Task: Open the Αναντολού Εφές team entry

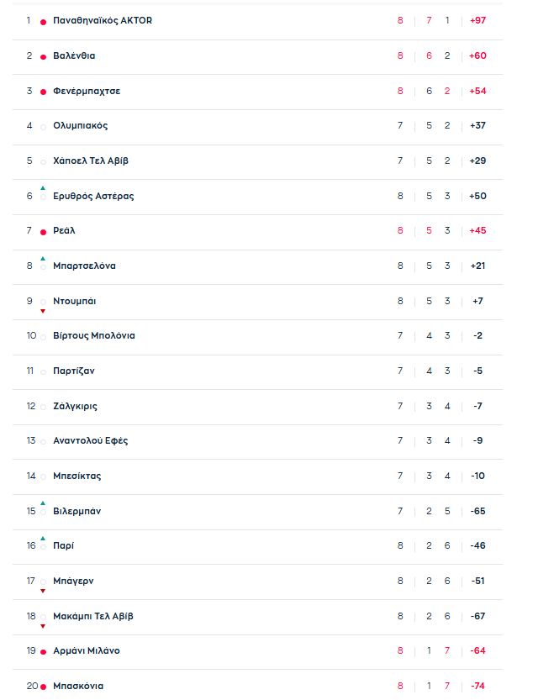Action: tap(91, 440)
